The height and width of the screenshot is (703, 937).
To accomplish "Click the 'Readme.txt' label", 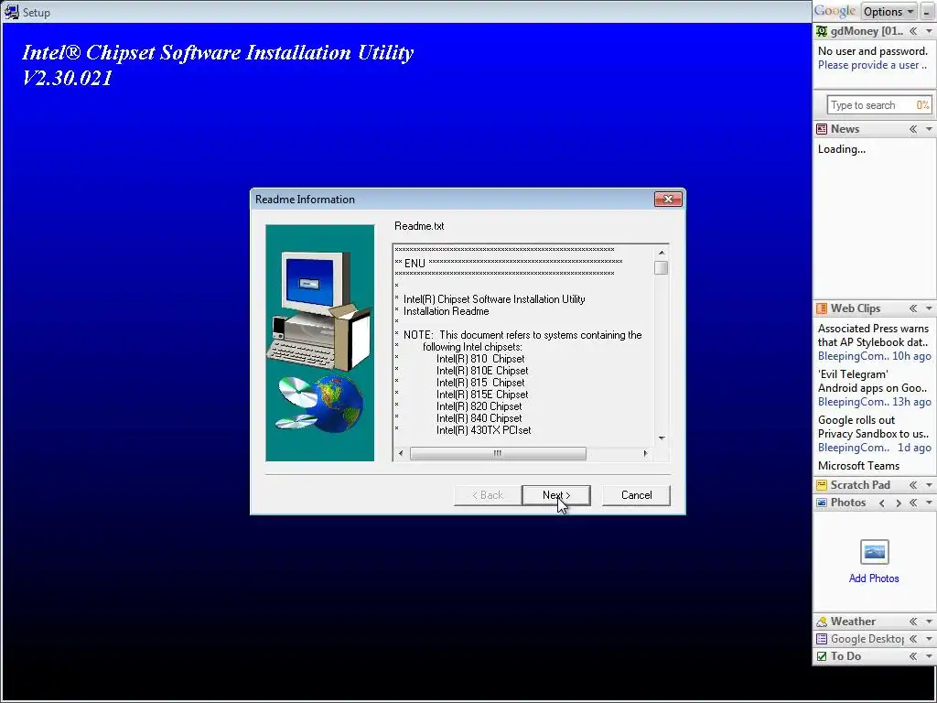I will coord(419,226).
